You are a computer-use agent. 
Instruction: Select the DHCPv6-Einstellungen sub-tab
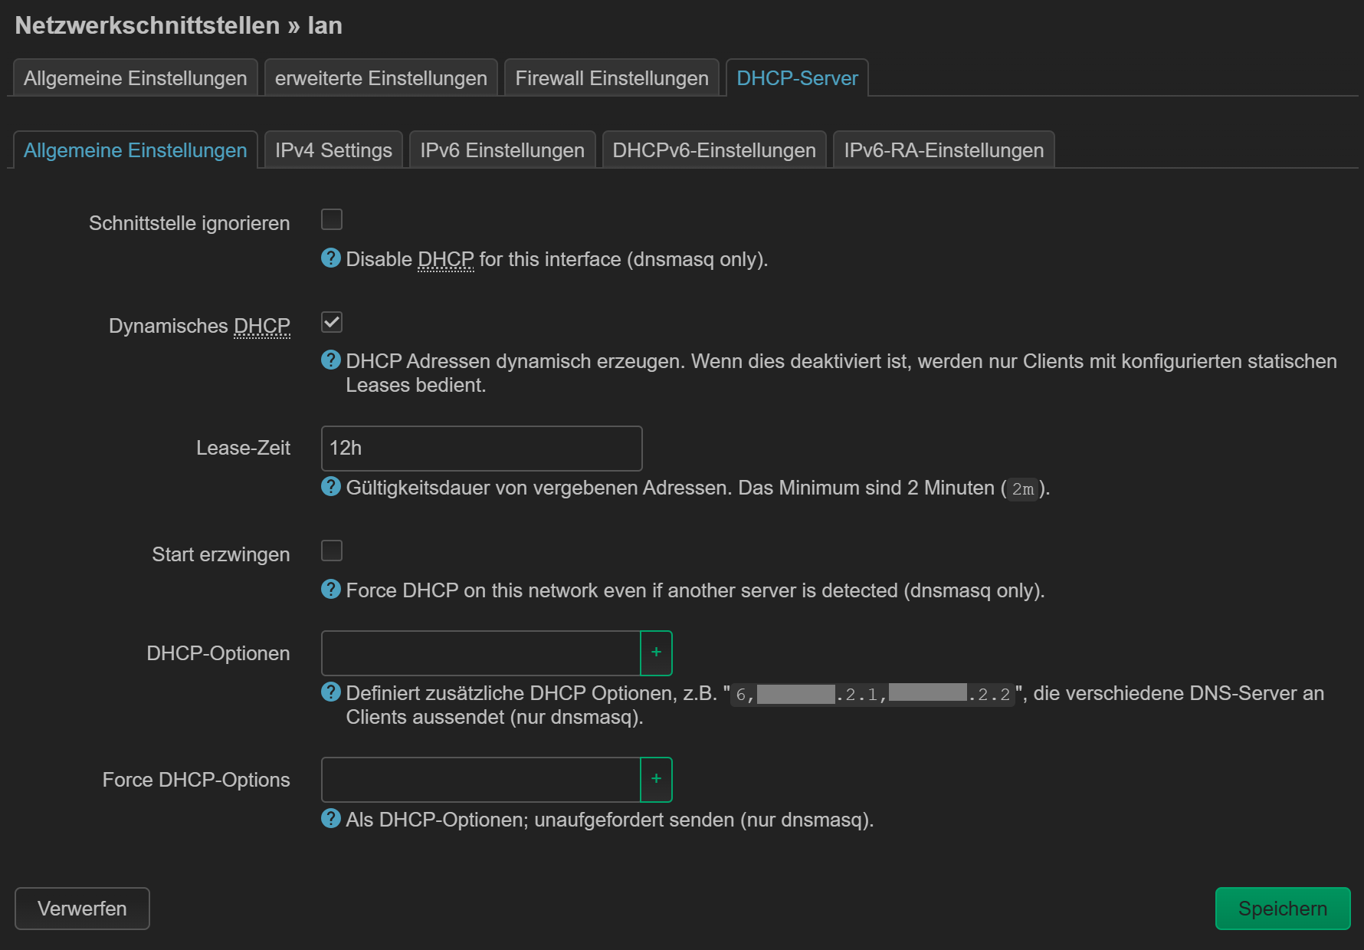coord(713,150)
